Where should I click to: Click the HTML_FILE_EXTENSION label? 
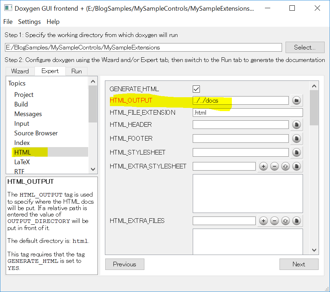[143, 113]
